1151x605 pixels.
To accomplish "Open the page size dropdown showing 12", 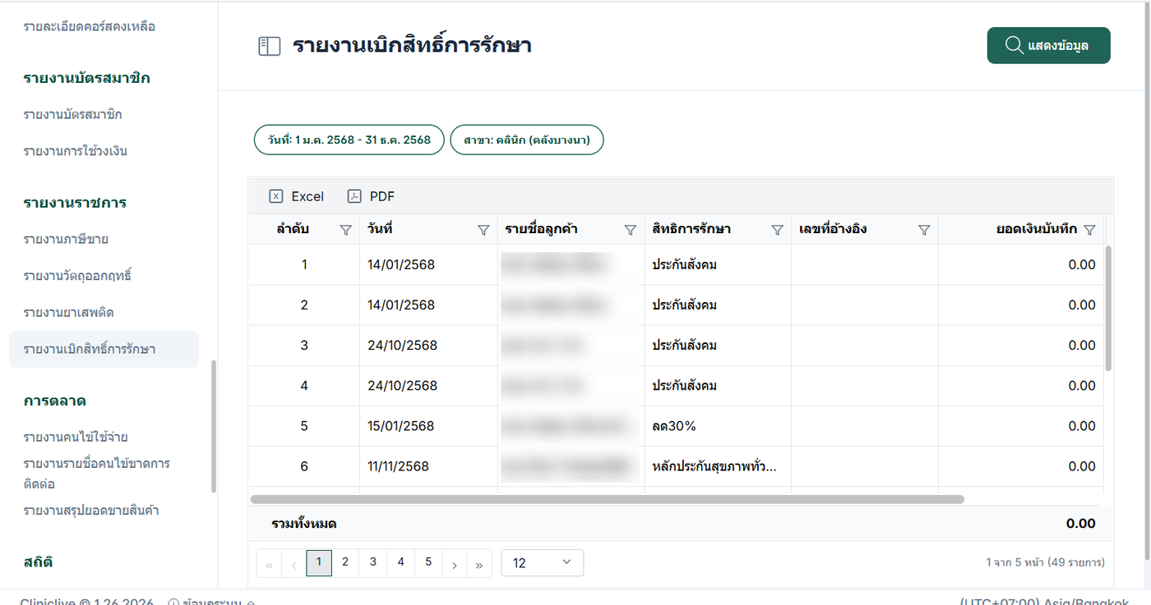I will [x=542, y=563].
